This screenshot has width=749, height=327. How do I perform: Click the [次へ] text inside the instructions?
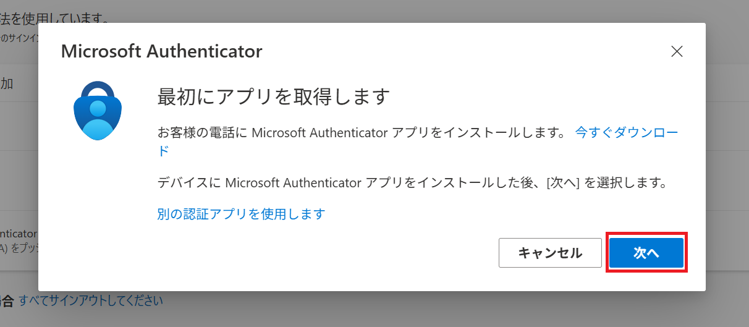coord(562,183)
